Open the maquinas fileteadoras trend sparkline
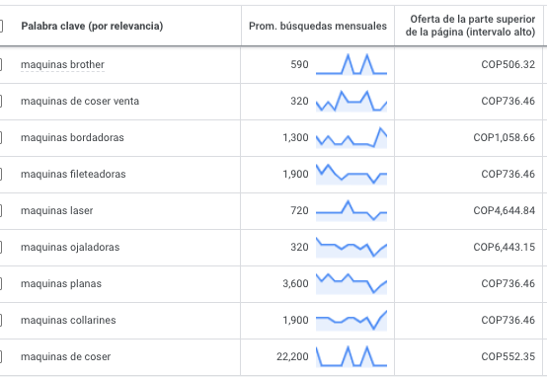547x377 pixels. coord(352,174)
